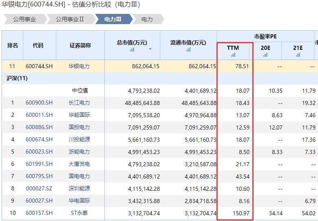The image size is (318, 221).
Task: Select TTM value 8.50 for 浙能电力
Action: 244,152
